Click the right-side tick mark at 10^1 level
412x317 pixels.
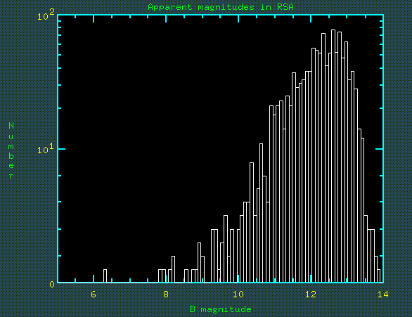pyautogui.click(x=379, y=149)
